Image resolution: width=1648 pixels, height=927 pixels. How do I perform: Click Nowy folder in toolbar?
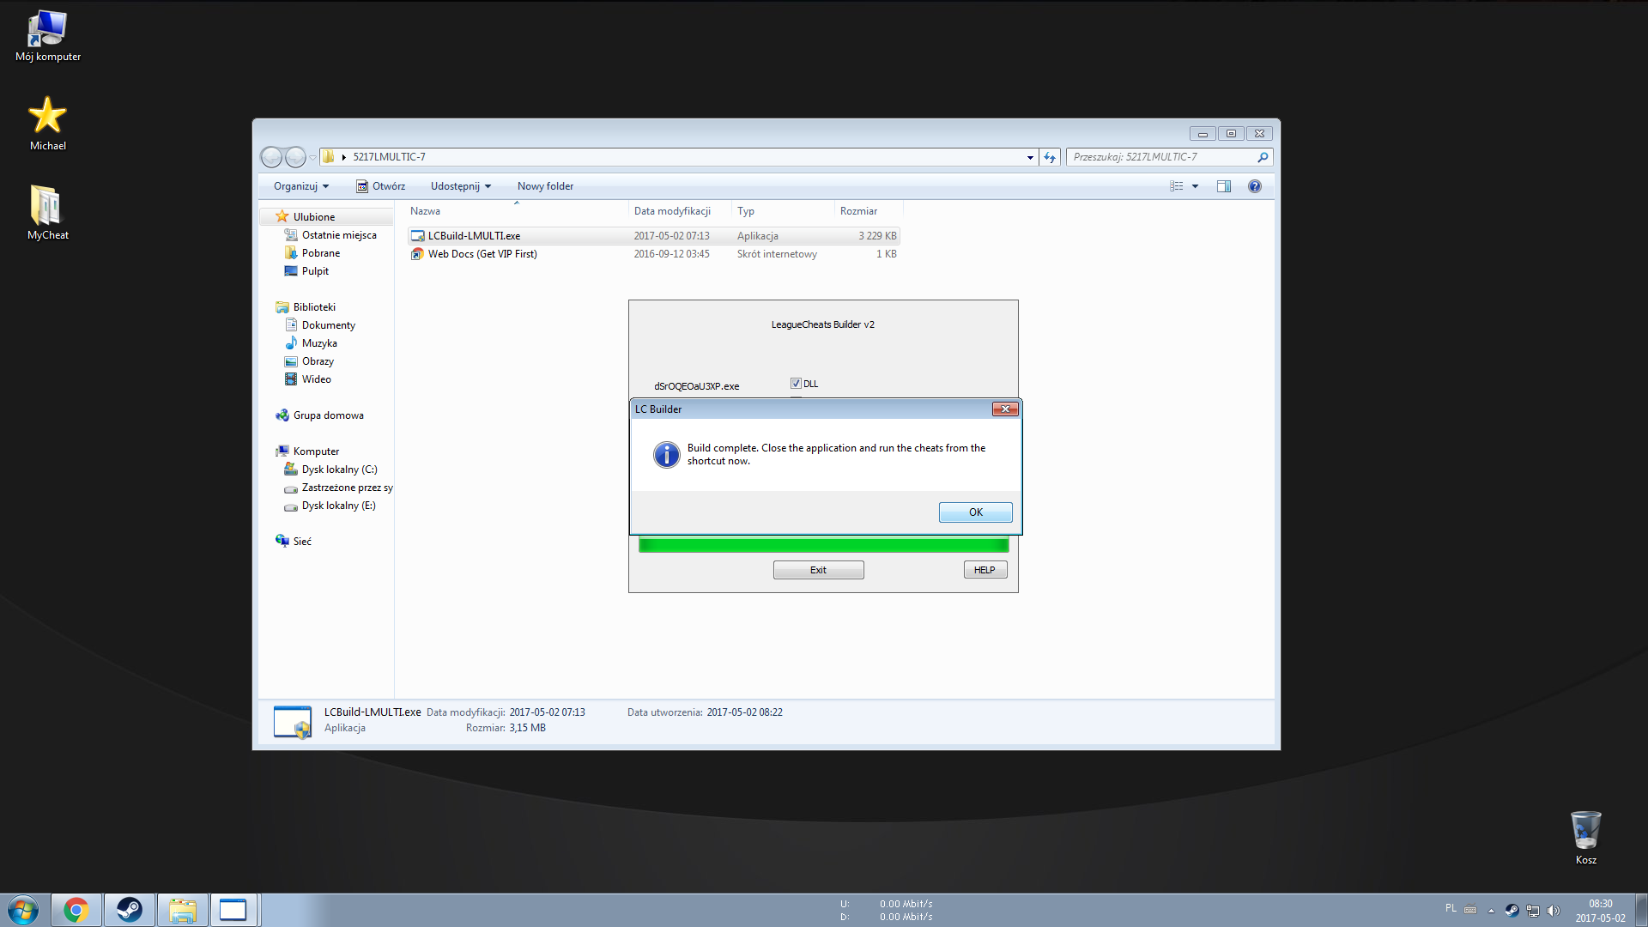[545, 186]
